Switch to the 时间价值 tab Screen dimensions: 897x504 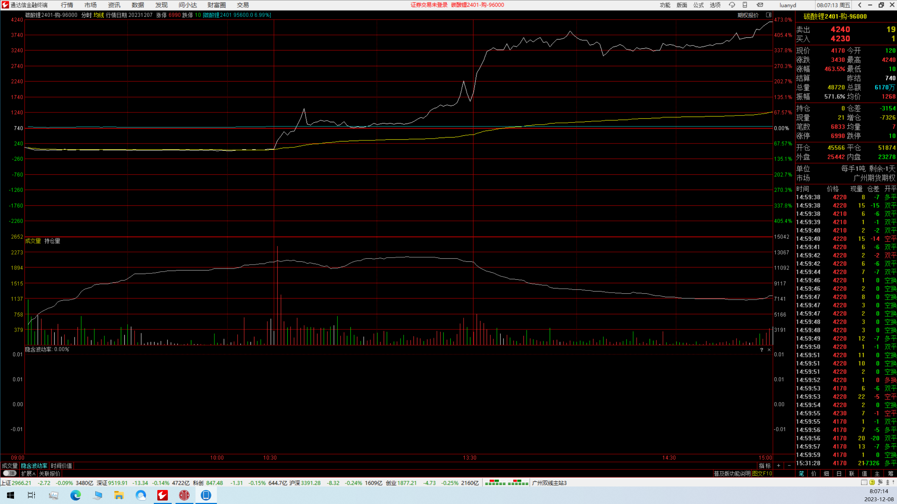click(61, 465)
